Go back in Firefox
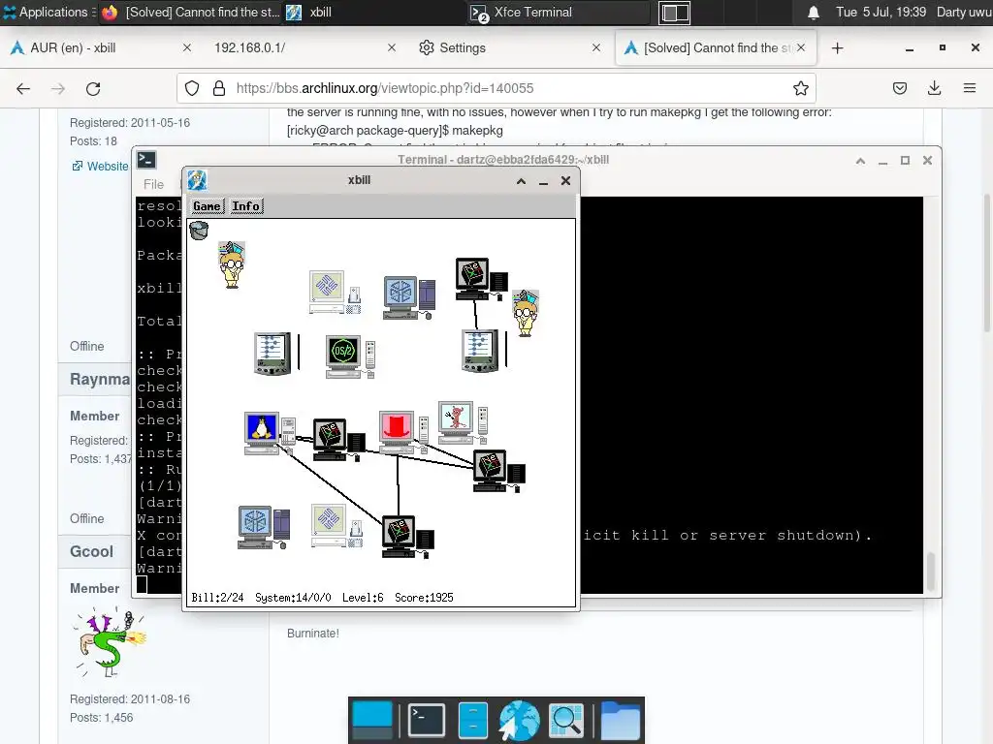Image resolution: width=993 pixels, height=744 pixels. (23, 88)
